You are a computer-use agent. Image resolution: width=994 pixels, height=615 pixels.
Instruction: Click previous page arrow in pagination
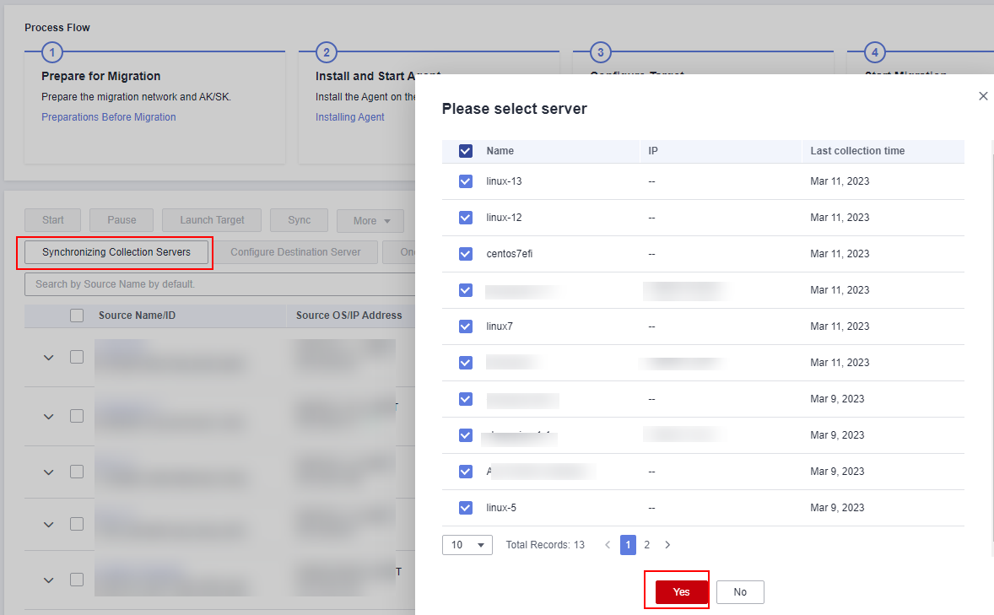point(608,545)
